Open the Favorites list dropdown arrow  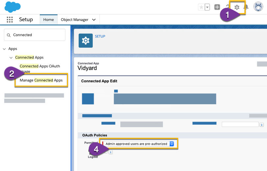click(207, 7)
